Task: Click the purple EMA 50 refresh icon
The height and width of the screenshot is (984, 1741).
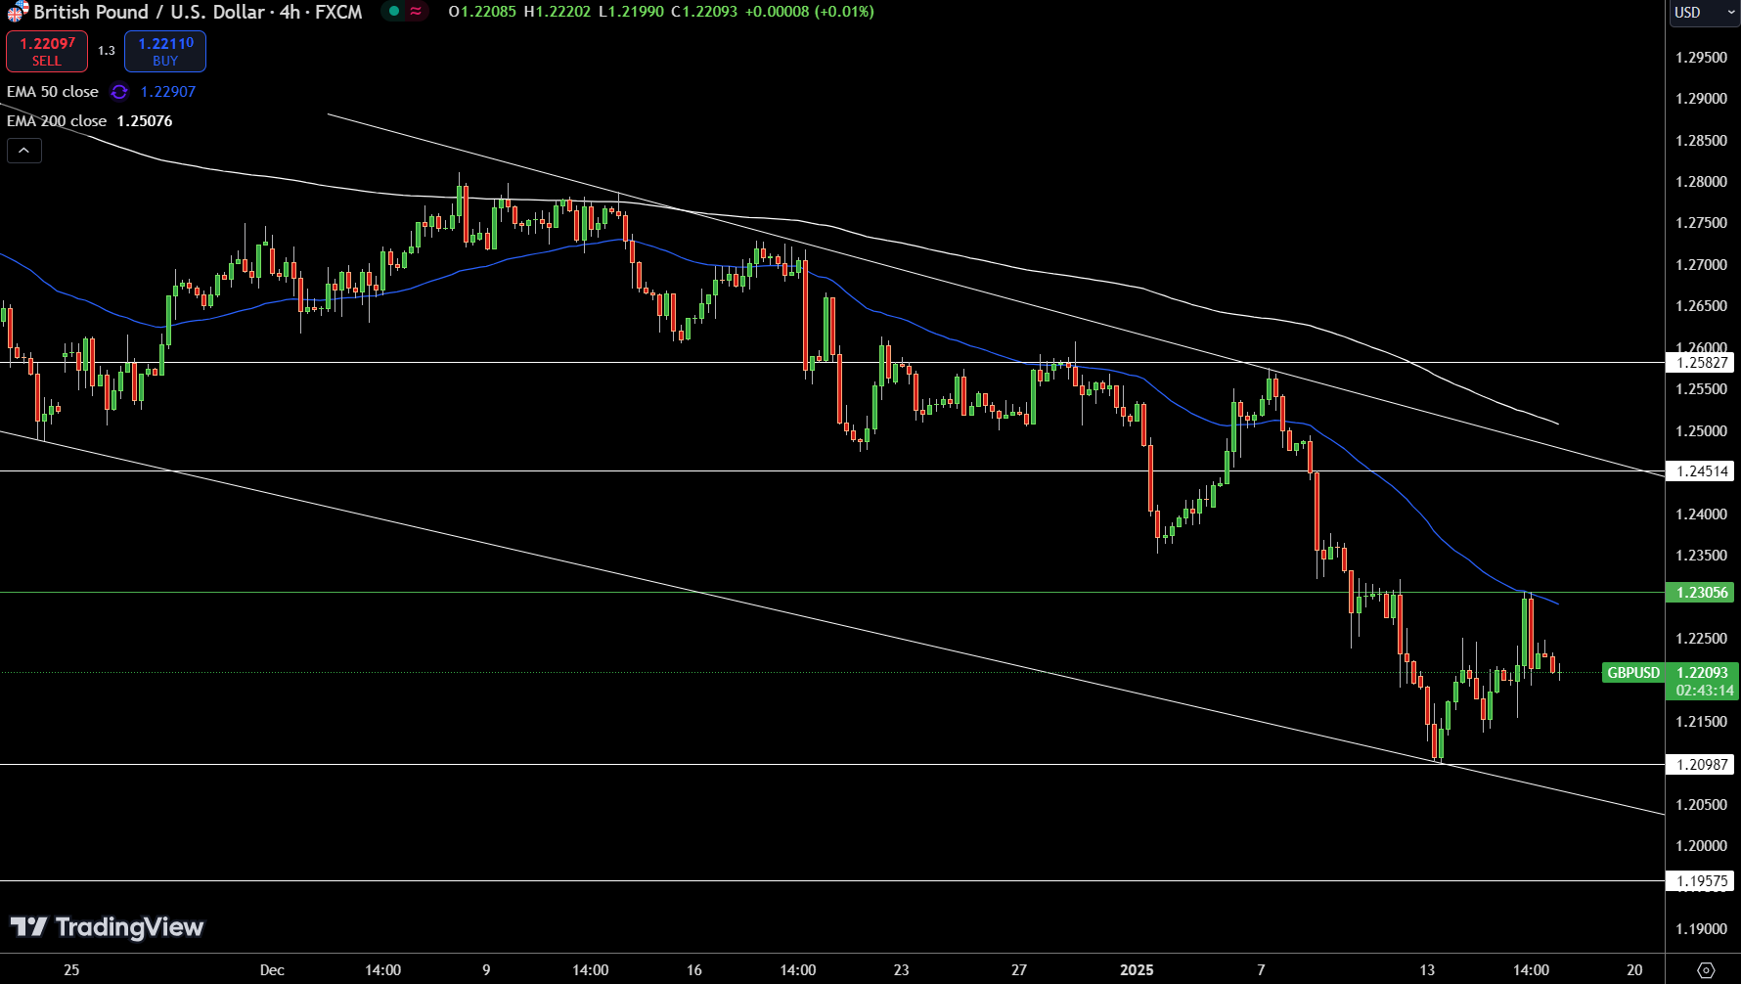Action: [119, 92]
